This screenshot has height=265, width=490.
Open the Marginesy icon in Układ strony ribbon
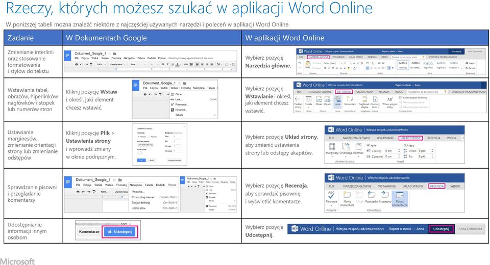pos(332,147)
